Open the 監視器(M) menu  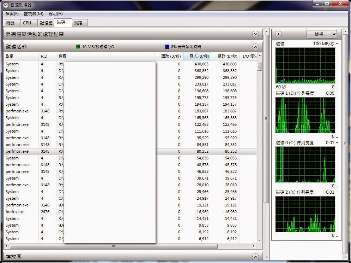34,14
